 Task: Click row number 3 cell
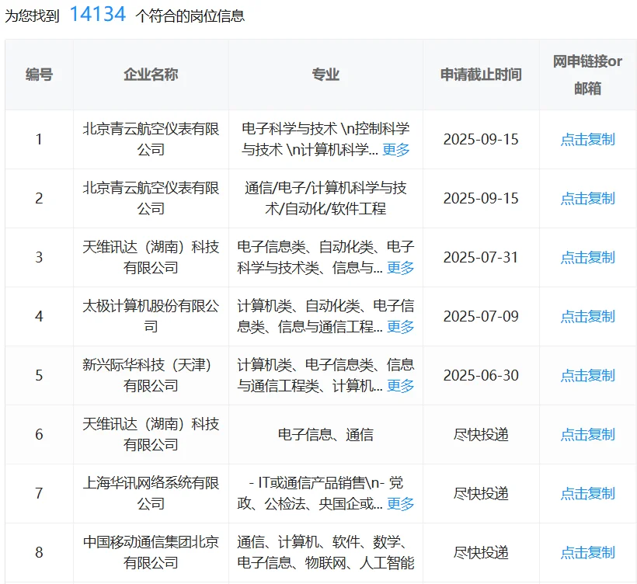39,257
